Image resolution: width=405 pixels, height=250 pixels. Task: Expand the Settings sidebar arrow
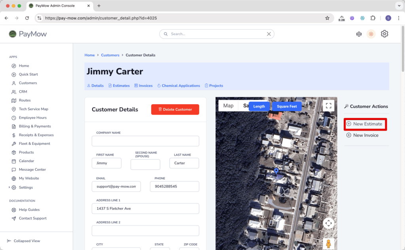[9, 187]
